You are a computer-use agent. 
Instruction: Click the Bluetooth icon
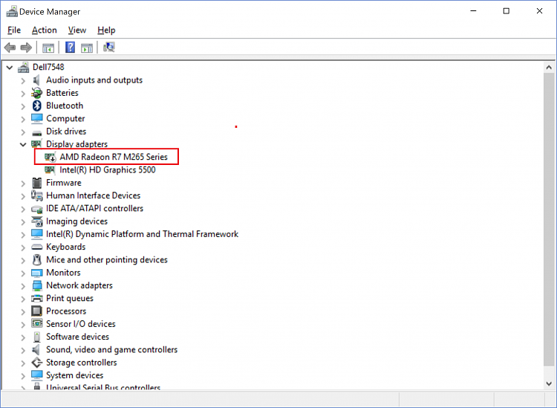[x=36, y=106]
